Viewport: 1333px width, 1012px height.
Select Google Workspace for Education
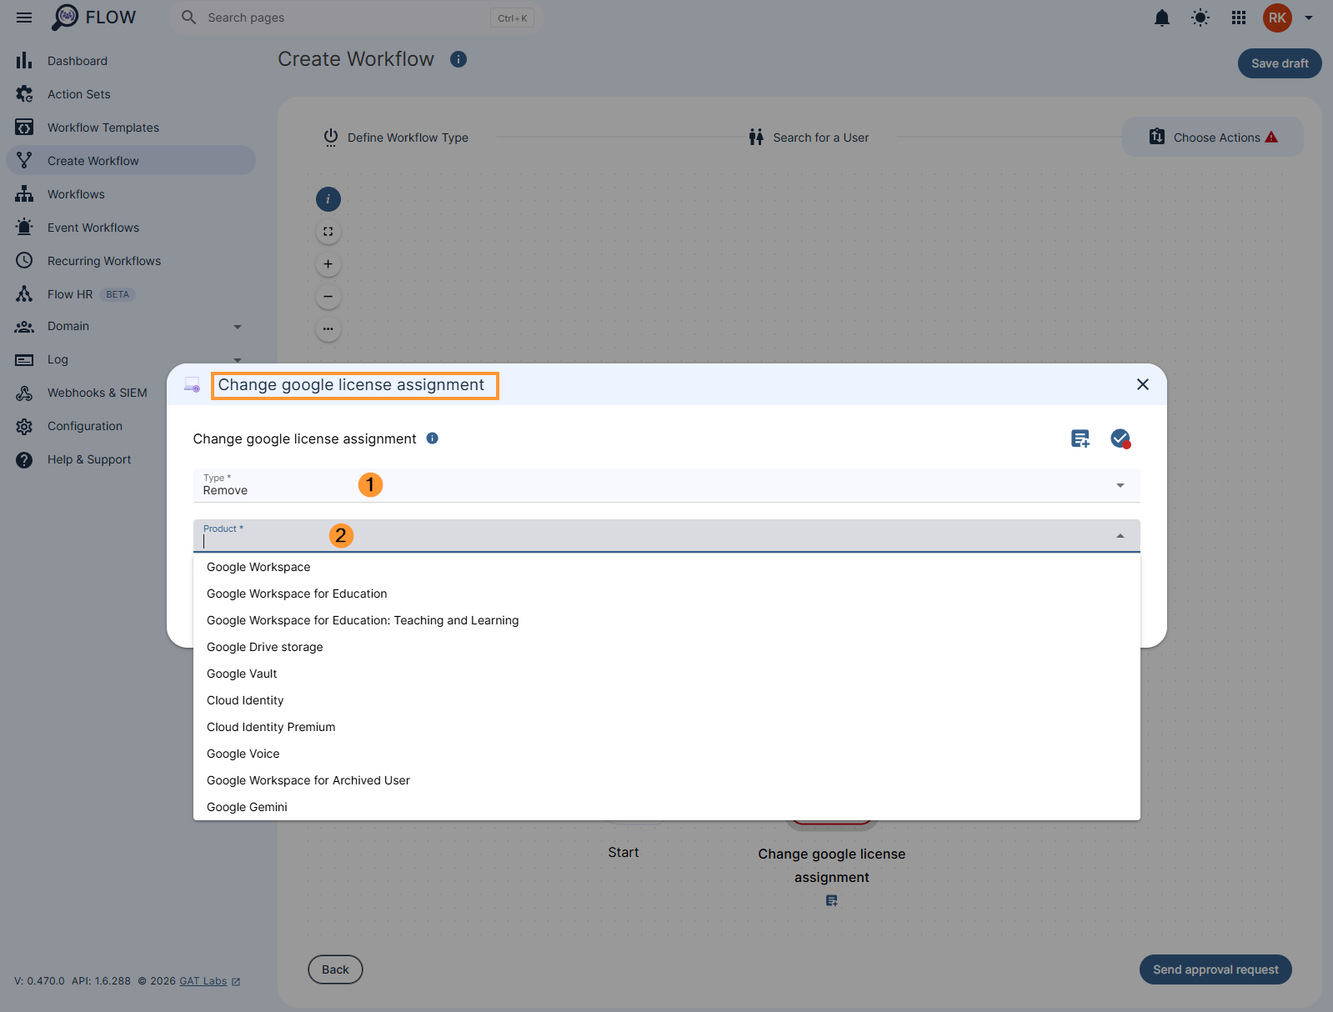[666, 594]
